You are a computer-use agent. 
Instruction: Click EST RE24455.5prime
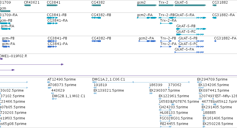166,127
